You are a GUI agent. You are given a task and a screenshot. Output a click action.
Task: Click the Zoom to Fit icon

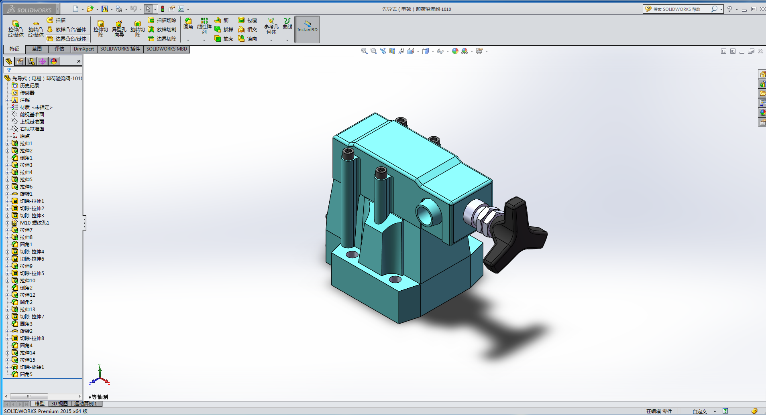(365, 51)
